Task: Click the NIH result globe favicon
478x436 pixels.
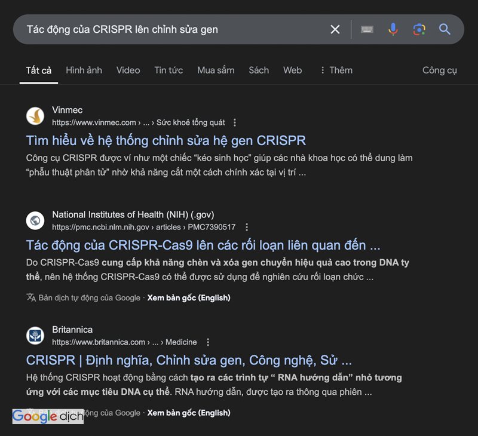Action: pos(35,220)
